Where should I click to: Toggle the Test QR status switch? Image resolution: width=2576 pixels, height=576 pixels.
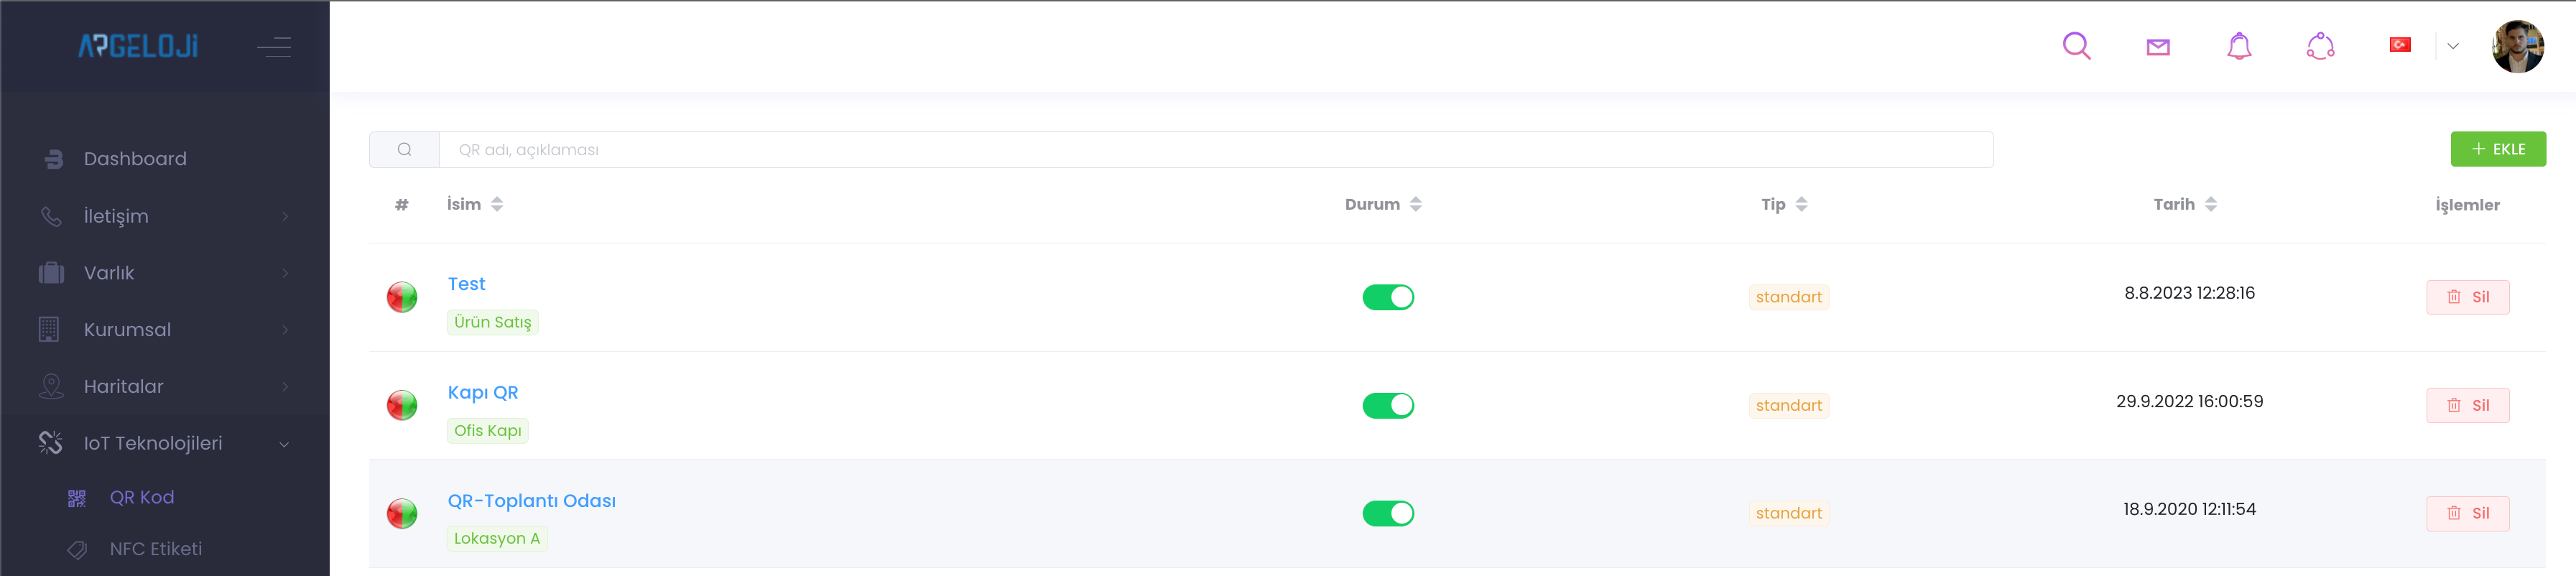point(1388,297)
